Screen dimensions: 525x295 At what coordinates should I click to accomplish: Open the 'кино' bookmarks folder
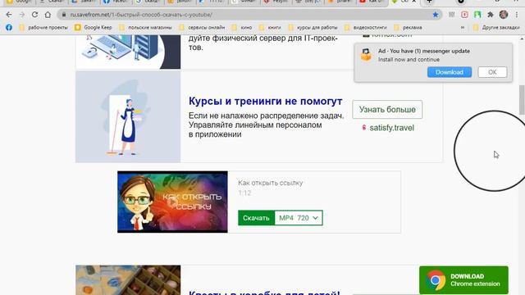pos(242,27)
